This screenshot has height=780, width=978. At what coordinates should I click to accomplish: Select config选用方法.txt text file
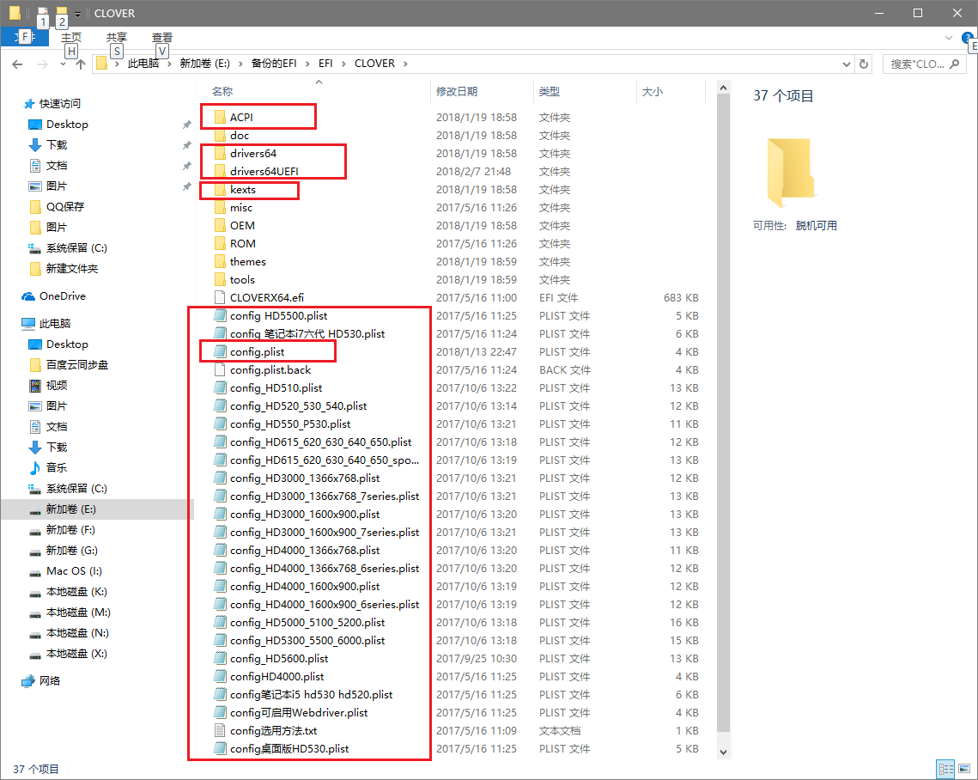tap(273, 731)
